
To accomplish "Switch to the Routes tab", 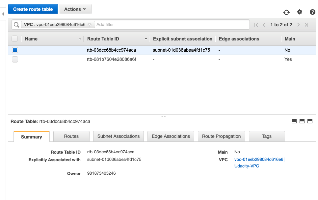I will tap(71, 136).
